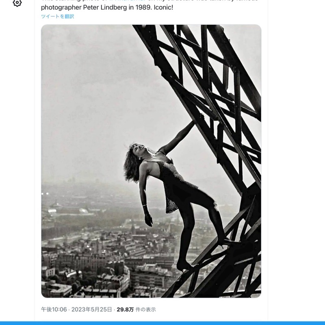Image resolution: width=325 pixels, height=325 pixels.
Task: Open the settings gear icon
Action: coord(17,2)
